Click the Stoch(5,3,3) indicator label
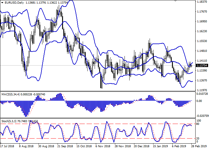The image size is (209, 149). click(10, 121)
